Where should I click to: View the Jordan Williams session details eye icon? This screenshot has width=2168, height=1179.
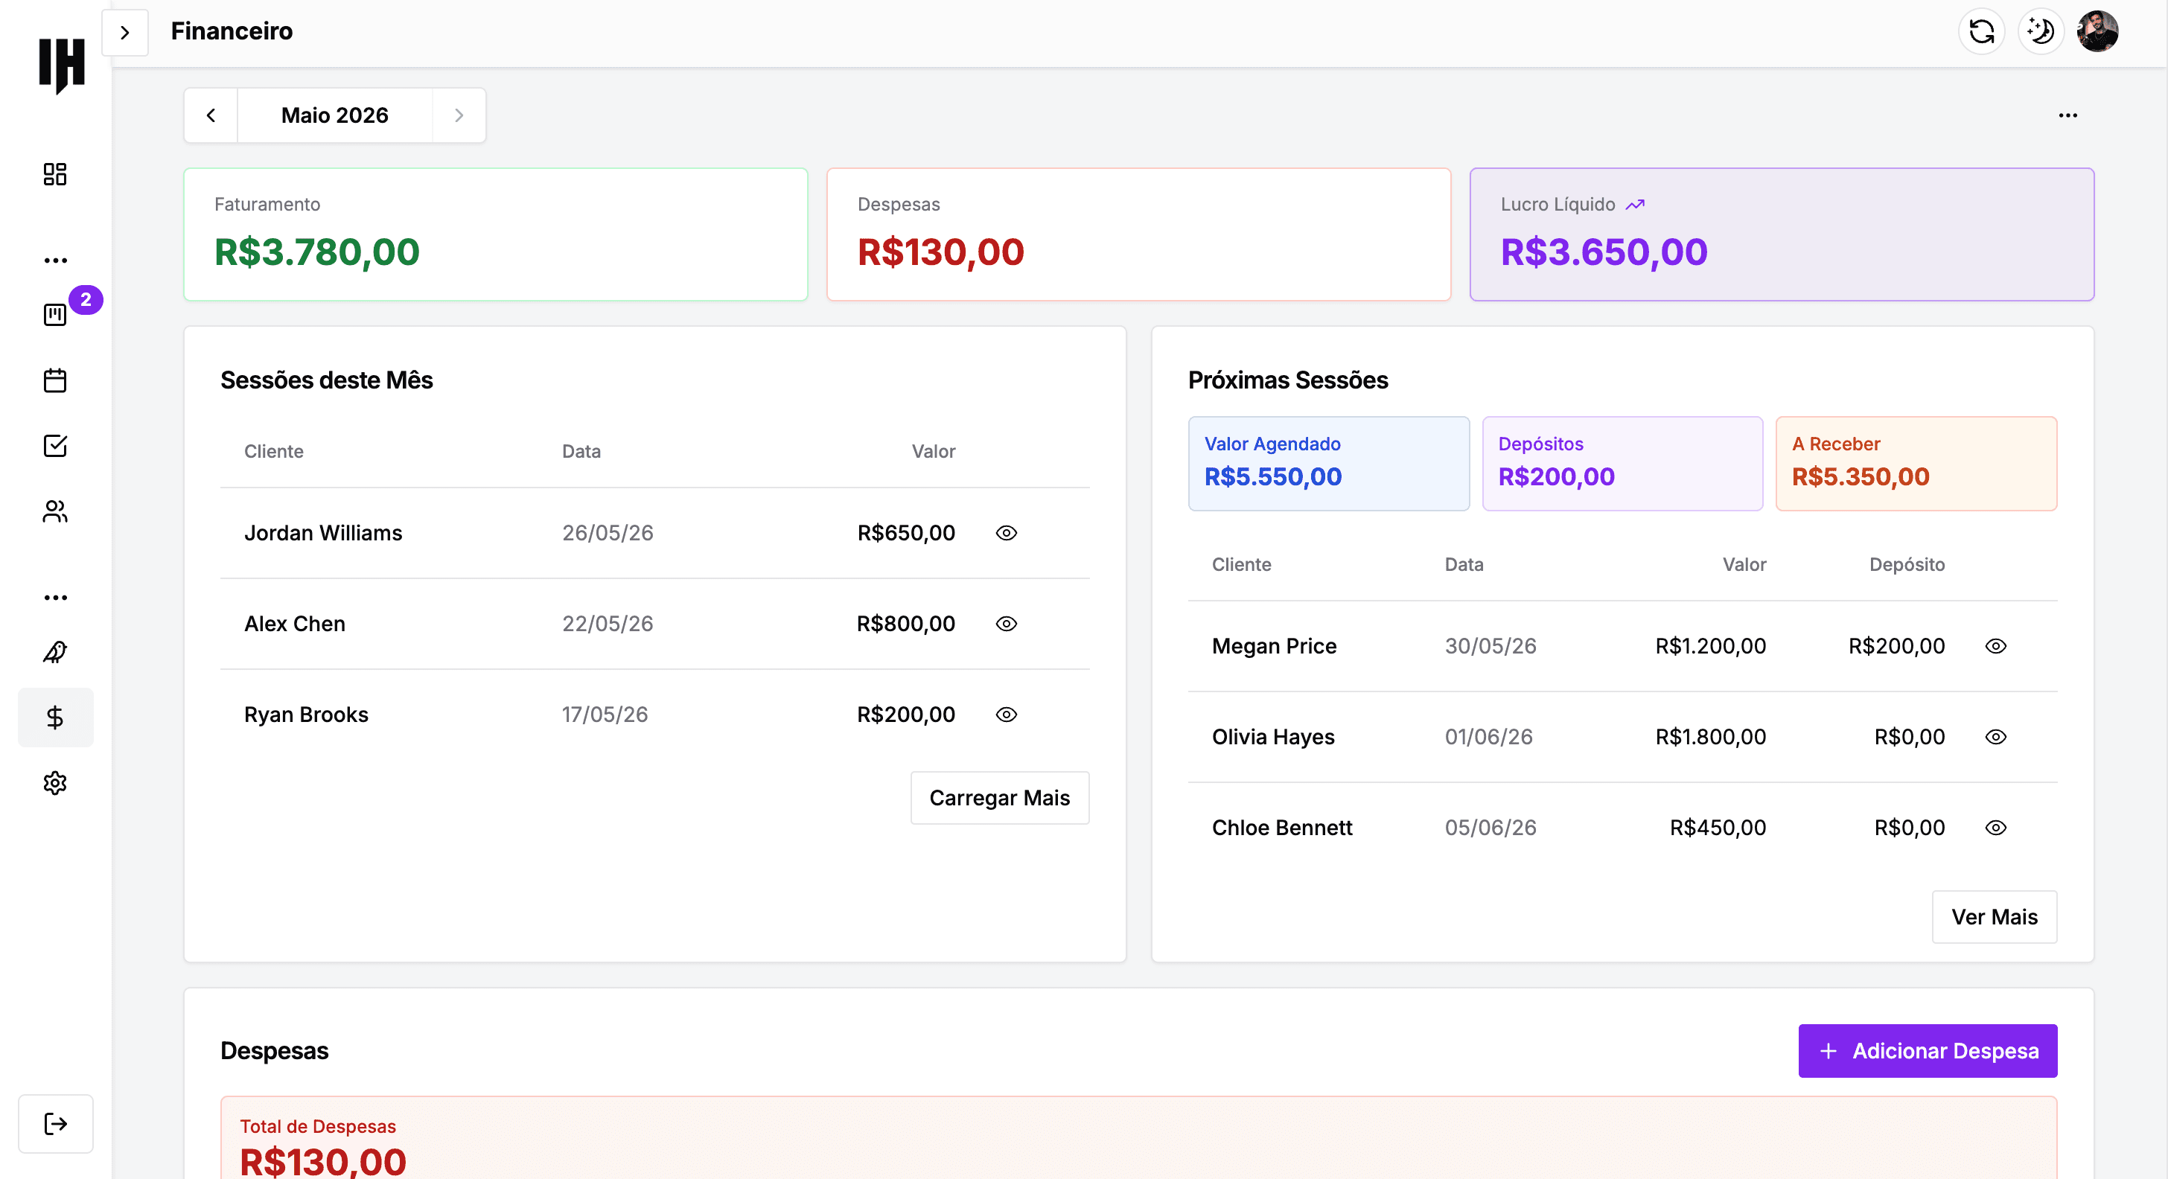pos(1007,533)
